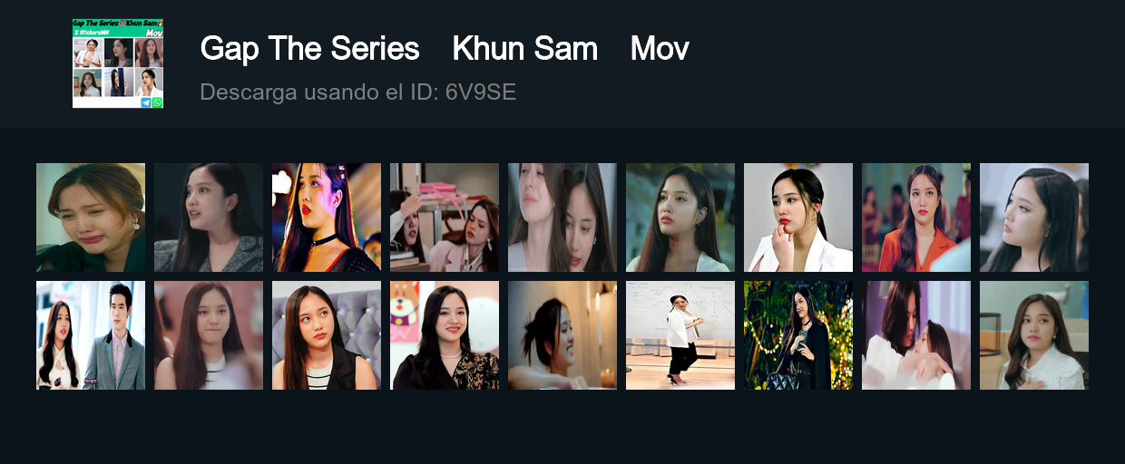The height and width of the screenshot is (464, 1125).
Task: Choose the white blouse hand-on-chest sticker
Action: click(1034, 335)
